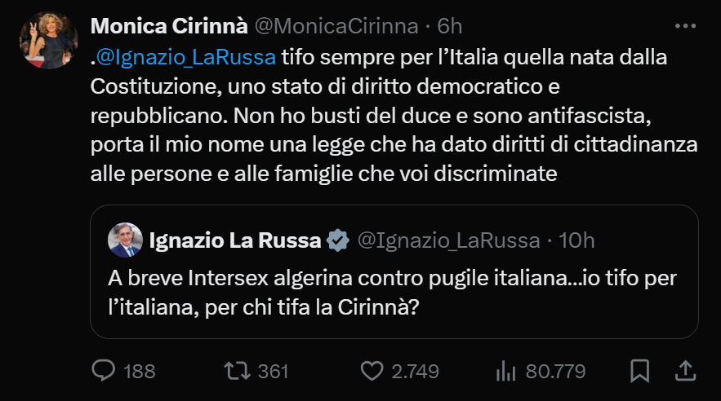Bookmark this tweet
This screenshot has height=401, width=721.
click(641, 372)
